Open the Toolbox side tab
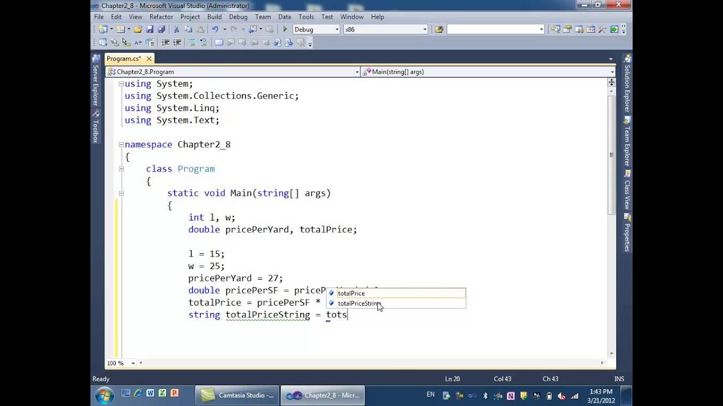Viewport: 723px width, 406px height. pos(95,126)
